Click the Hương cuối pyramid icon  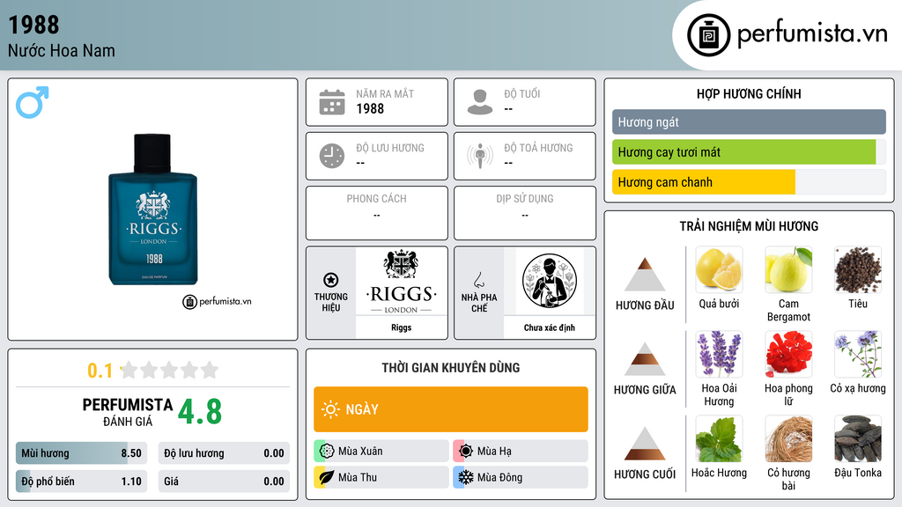(x=645, y=444)
